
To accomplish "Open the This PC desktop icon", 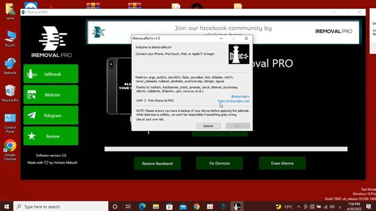I will (x=10, y=39).
